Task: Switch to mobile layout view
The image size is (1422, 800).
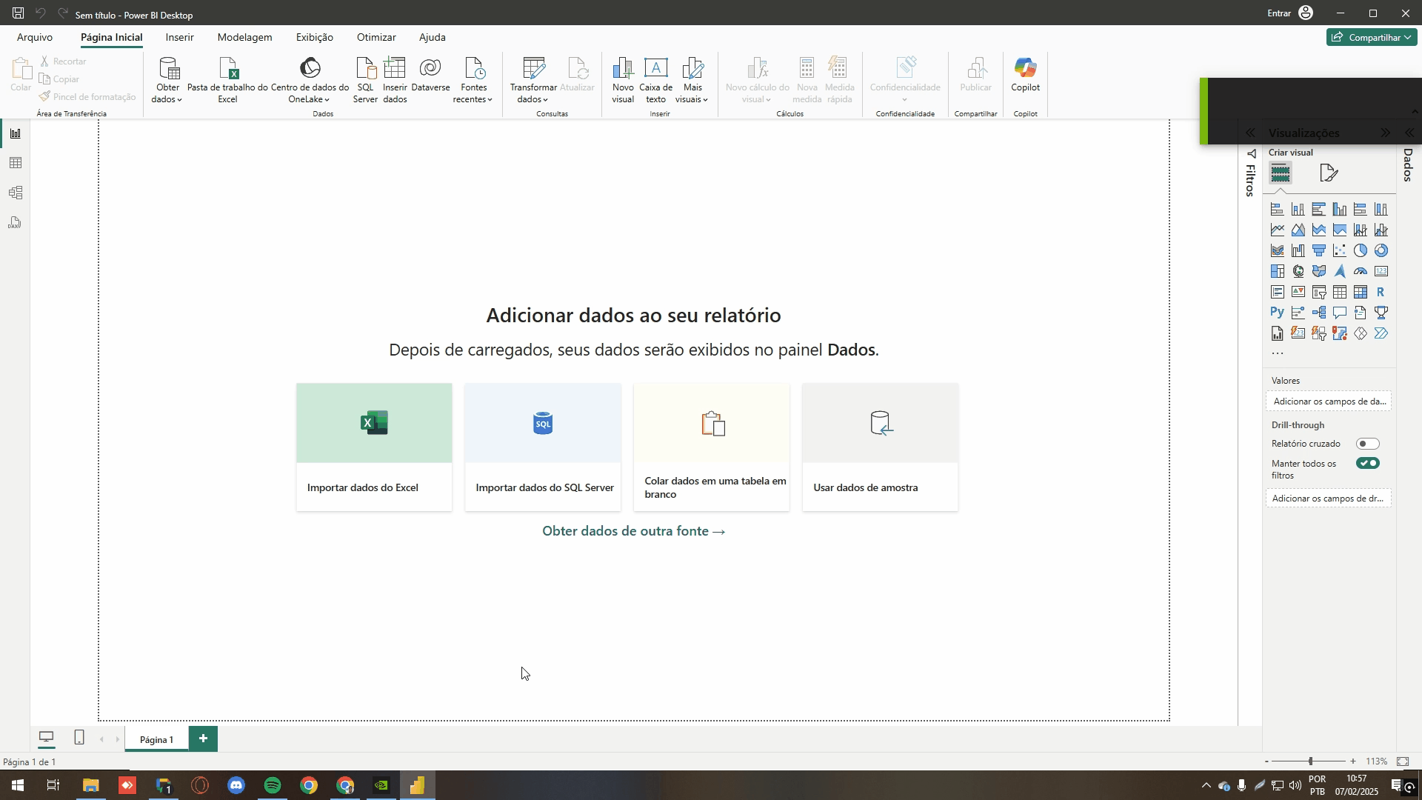Action: [x=79, y=738]
